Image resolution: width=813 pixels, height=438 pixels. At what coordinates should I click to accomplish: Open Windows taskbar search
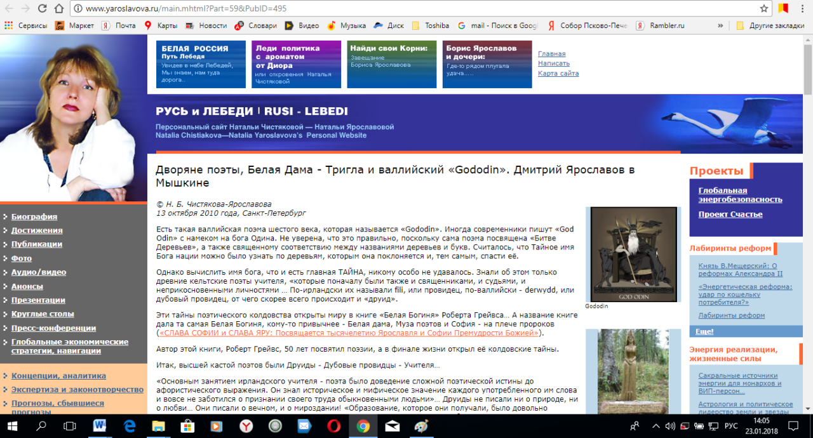tap(41, 426)
